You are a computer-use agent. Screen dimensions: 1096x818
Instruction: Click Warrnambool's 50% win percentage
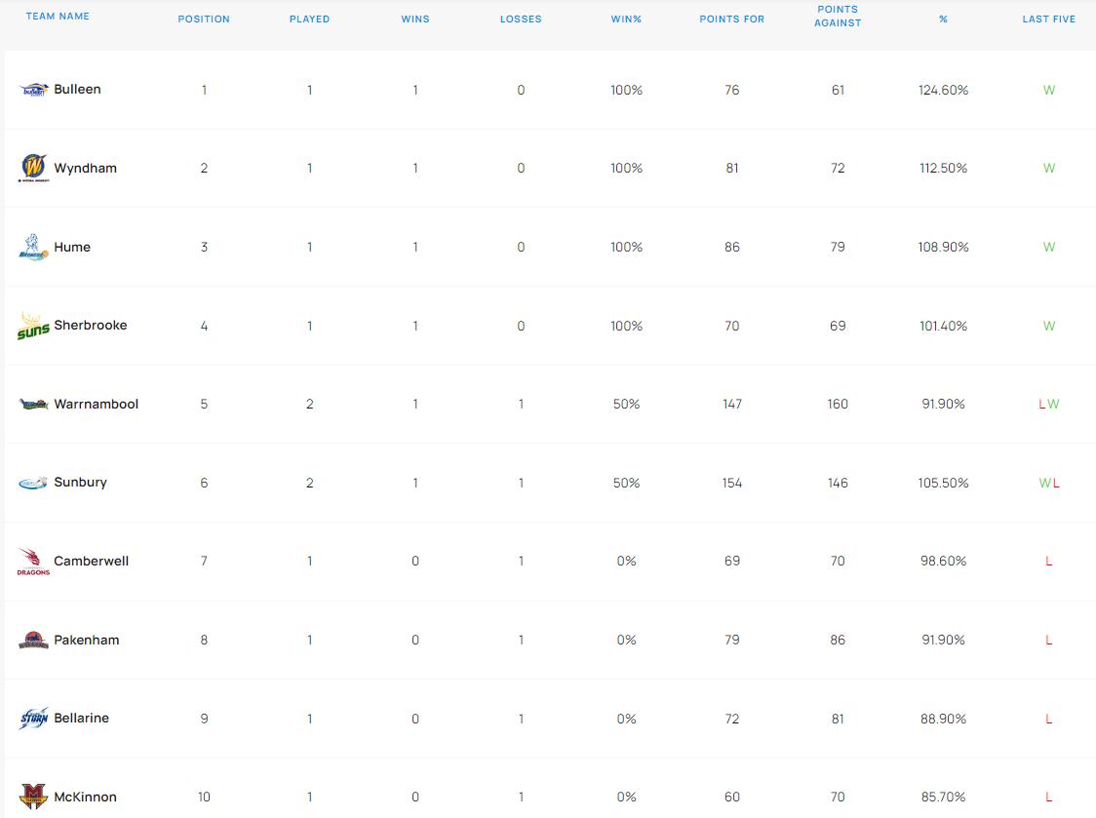coord(626,404)
